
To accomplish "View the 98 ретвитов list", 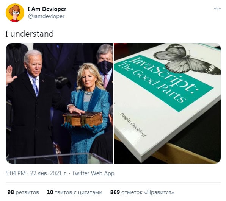I will click(x=23, y=192).
